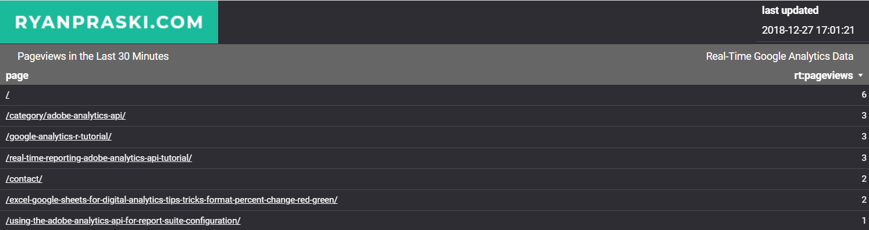Click the "Pageviews in the Last 30 Minutes" title
Screen dimensions: 869x230
tap(93, 56)
